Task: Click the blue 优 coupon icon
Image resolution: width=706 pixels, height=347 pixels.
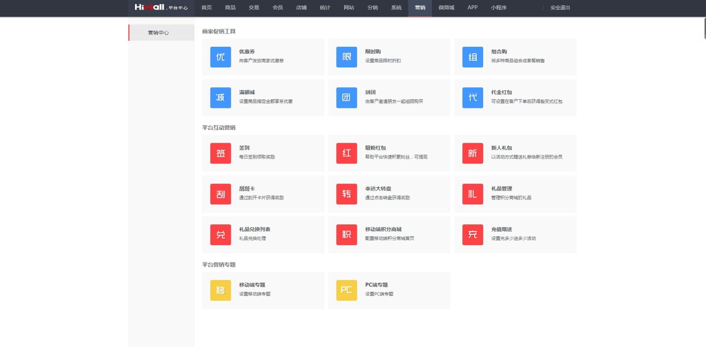Action: point(221,57)
